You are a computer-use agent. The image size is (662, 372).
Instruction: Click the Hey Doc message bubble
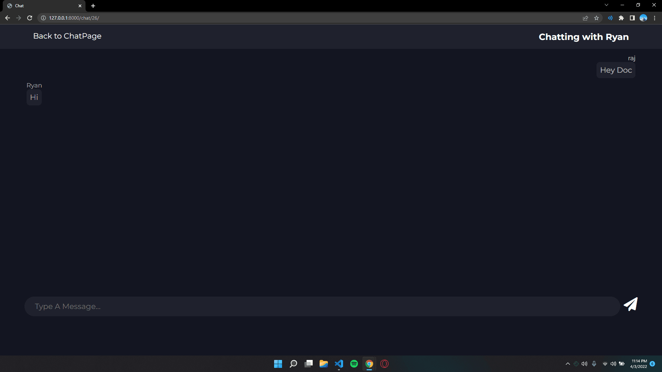[x=616, y=70]
